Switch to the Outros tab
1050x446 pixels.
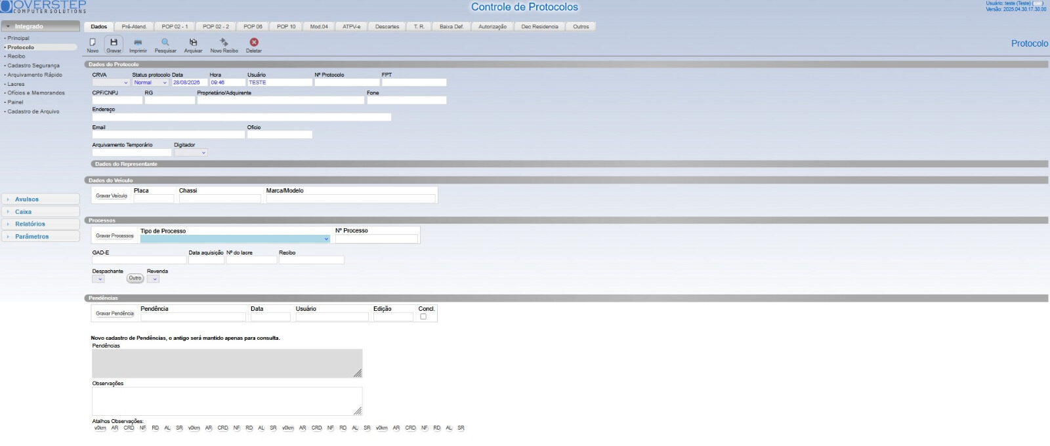(581, 27)
